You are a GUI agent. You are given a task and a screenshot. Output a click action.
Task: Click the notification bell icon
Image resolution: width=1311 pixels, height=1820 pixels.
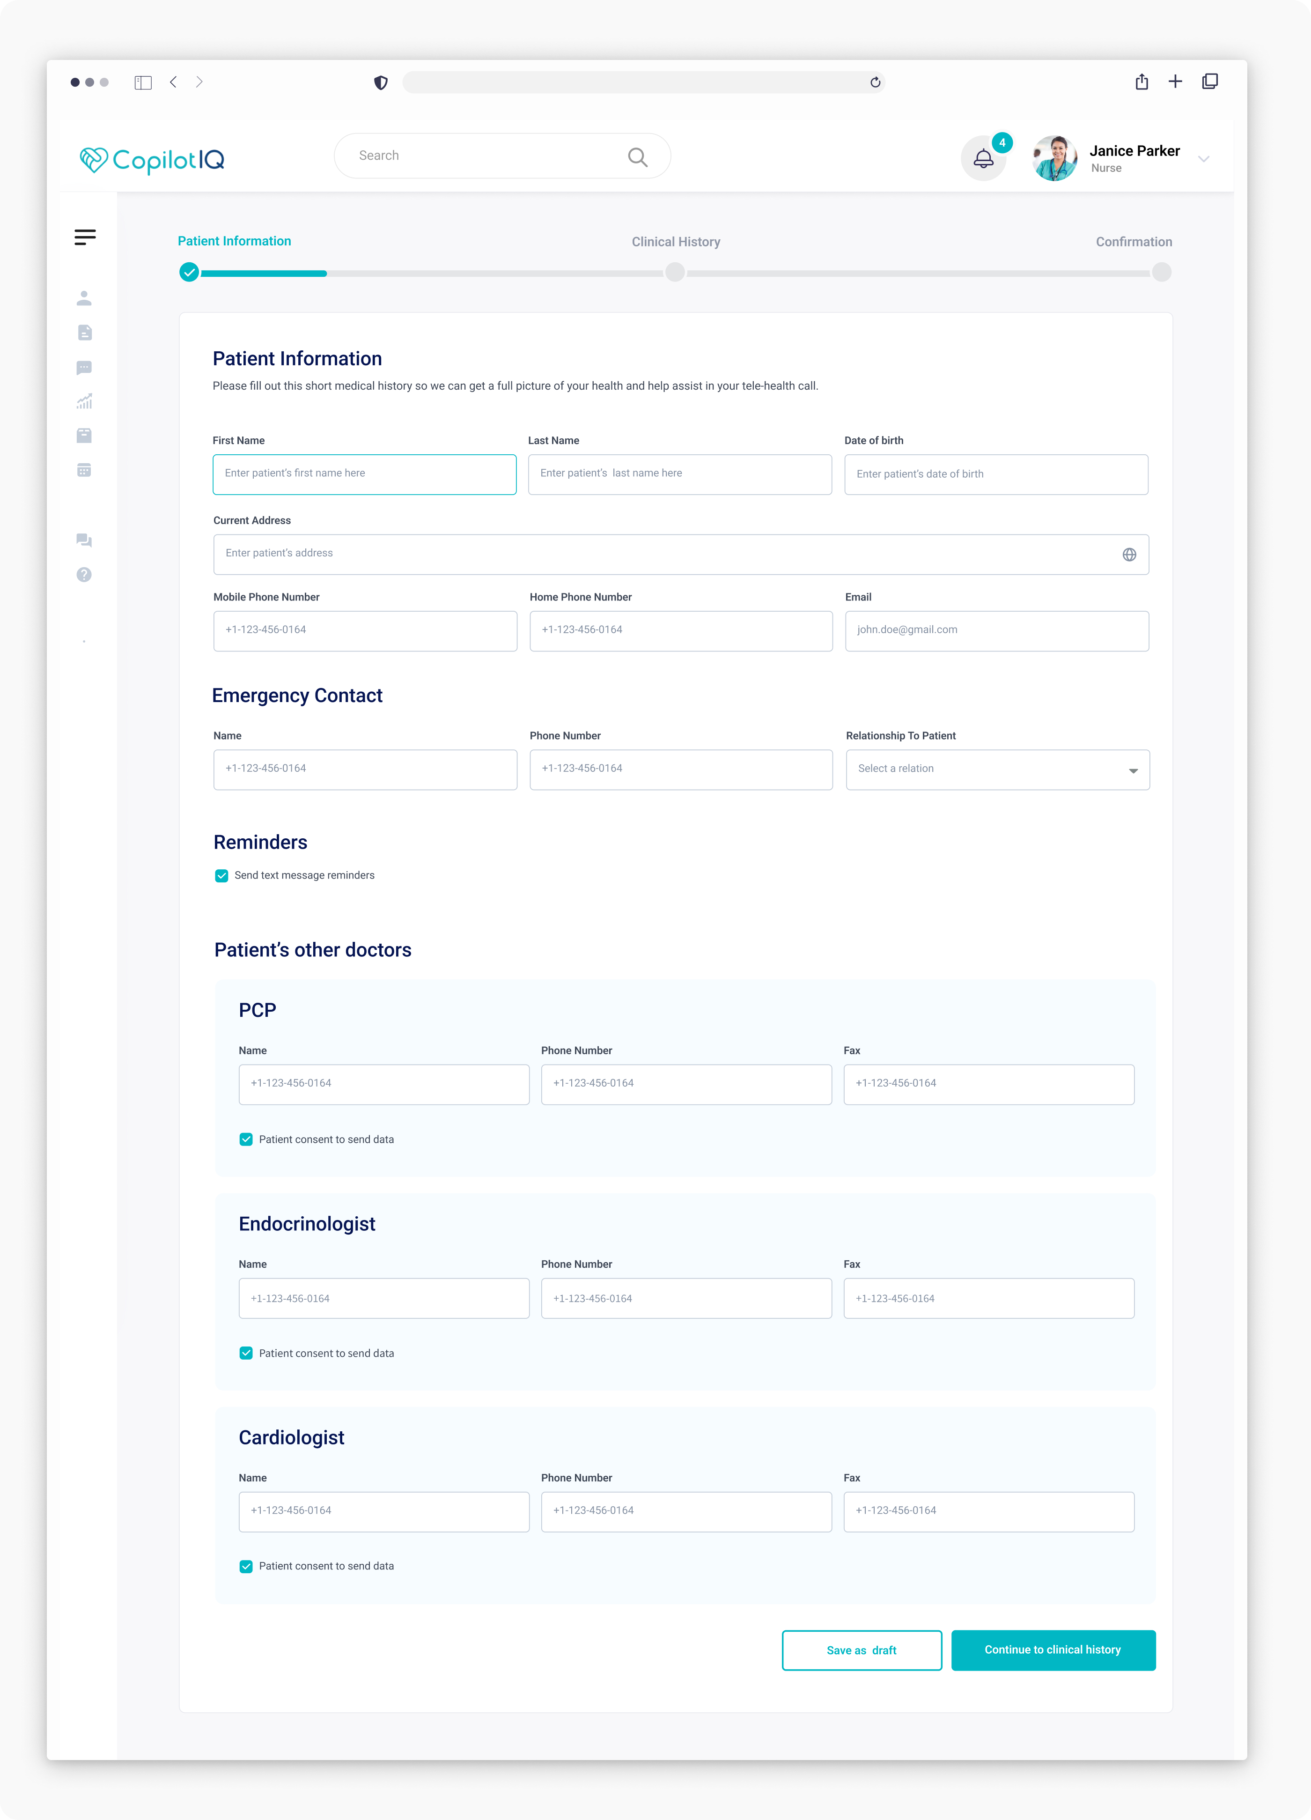coord(983,159)
